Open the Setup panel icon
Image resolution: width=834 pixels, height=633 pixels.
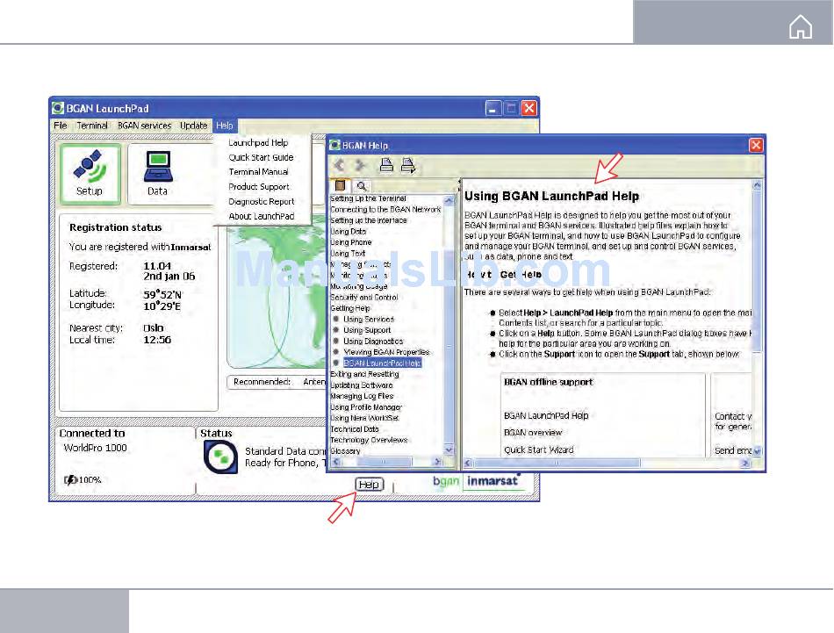coord(90,174)
